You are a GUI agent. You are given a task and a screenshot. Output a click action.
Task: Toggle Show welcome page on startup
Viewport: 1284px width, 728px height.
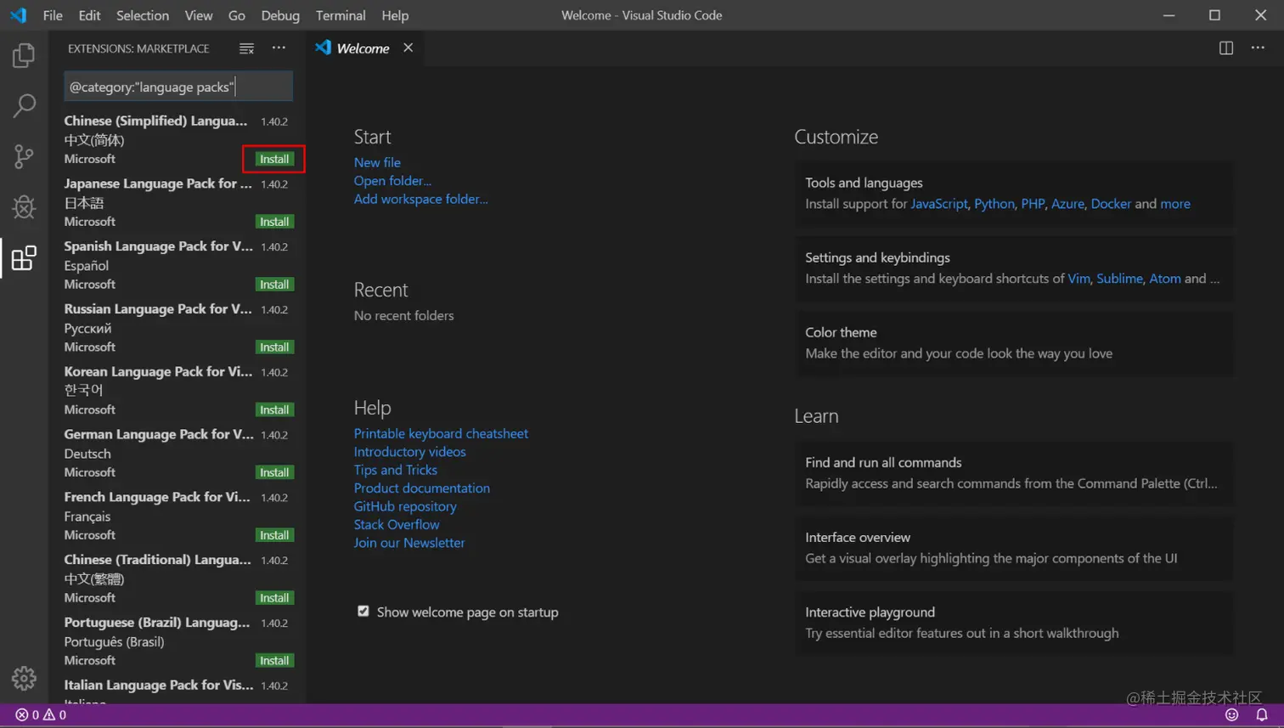point(363,612)
